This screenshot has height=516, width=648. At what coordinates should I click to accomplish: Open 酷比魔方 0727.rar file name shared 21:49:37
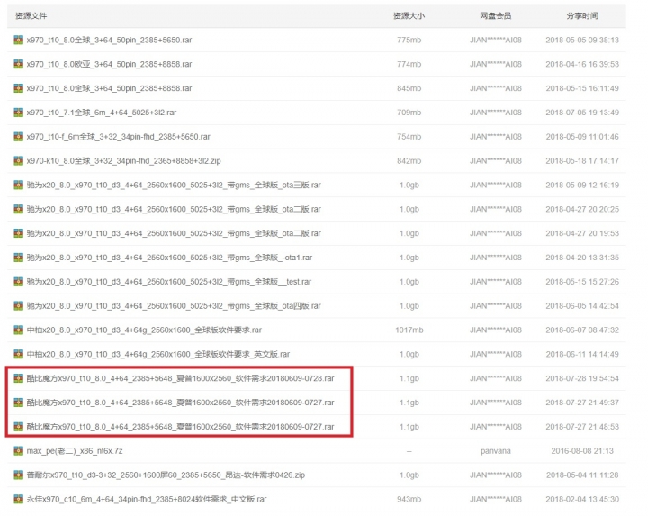click(180, 403)
